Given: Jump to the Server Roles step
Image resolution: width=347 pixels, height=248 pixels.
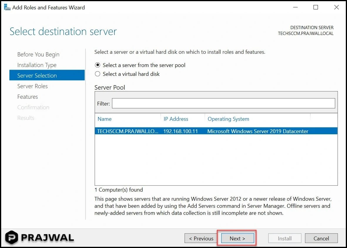Looking at the screenshot, I should click(x=33, y=86).
